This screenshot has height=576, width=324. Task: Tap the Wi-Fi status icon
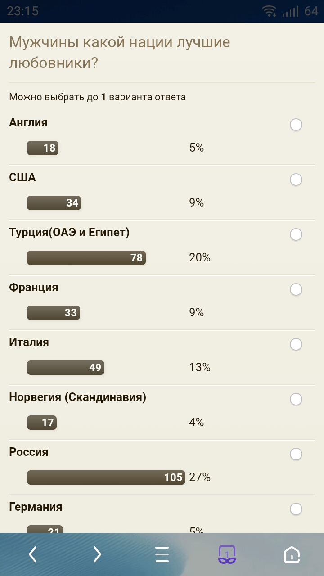coord(270,11)
